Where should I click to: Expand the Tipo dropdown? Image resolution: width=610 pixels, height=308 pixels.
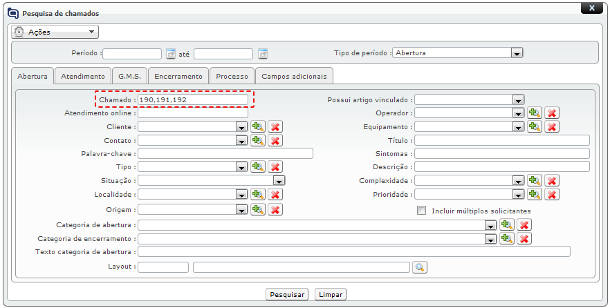(241, 167)
